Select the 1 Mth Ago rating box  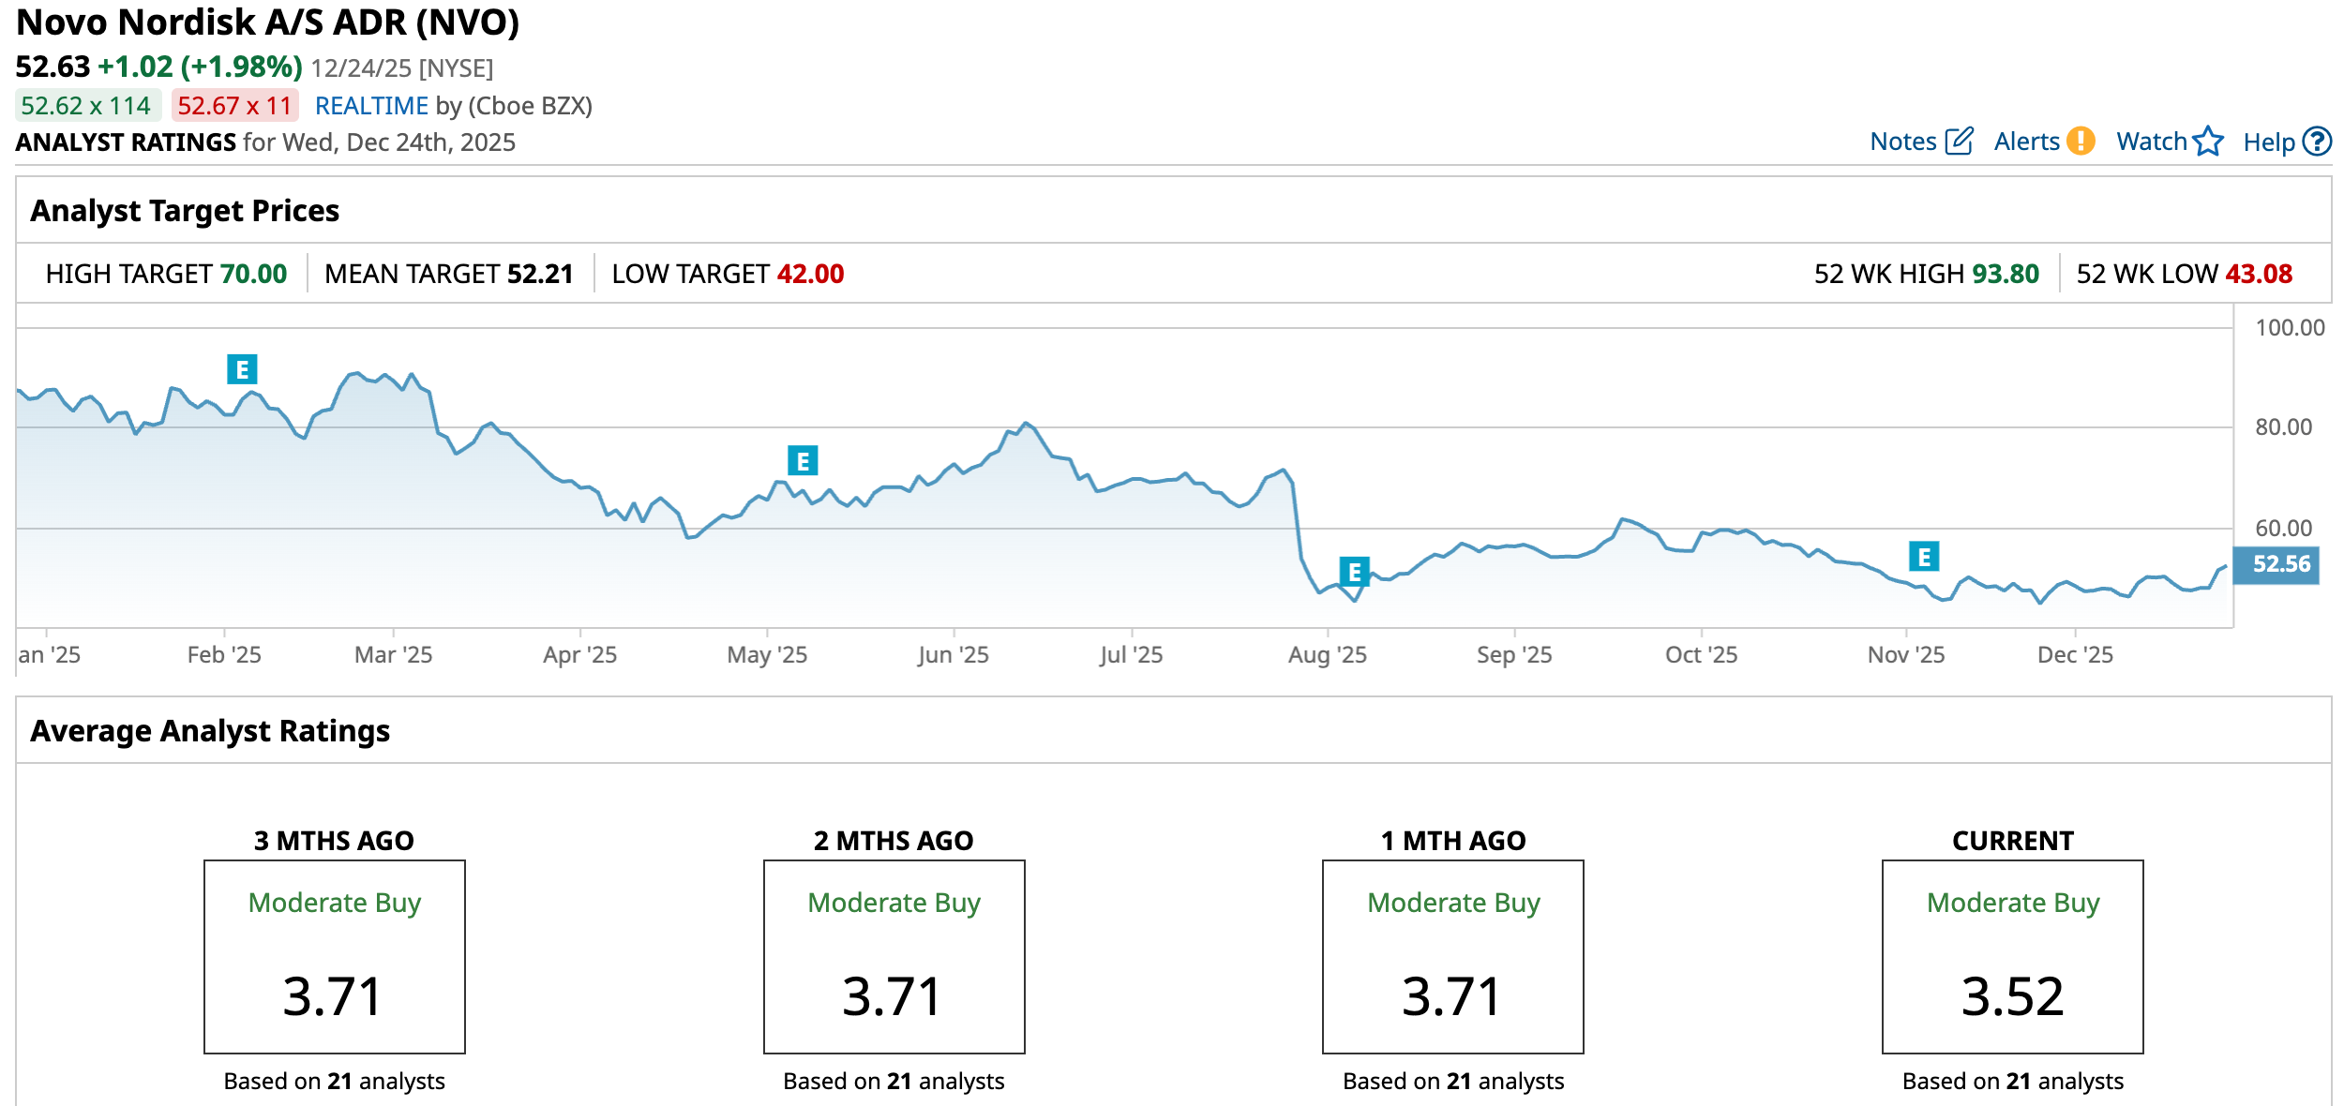click(x=1452, y=956)
